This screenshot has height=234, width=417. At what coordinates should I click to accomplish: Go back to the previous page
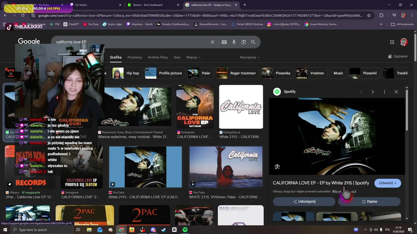pos(5,15)
